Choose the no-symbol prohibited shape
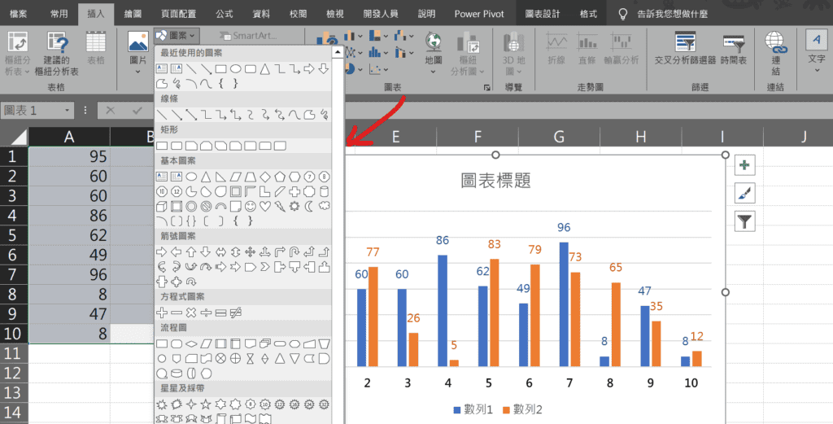This screenshot has height=424, width=833. 206,206
